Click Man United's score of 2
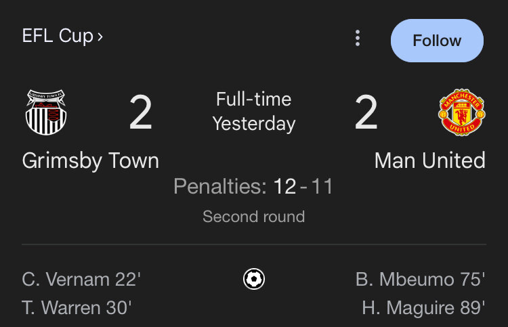Screen dimensions: 508x327 coord(366,112)
